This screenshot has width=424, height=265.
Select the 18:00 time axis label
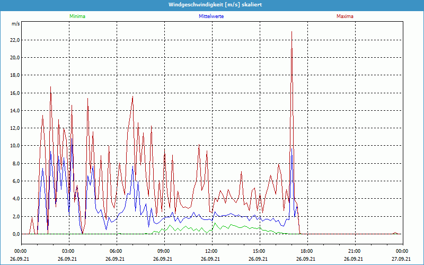tap(306, 251)
